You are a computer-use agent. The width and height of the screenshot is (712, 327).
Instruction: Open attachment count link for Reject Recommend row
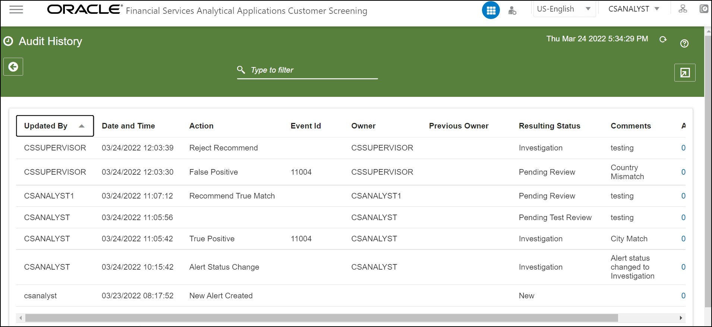tap(683, 148)
